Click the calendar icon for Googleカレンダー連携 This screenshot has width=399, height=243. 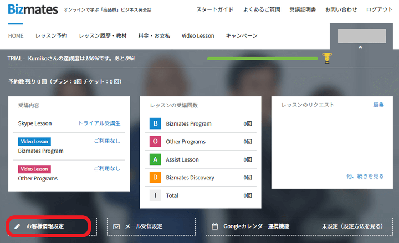click(x=215, y=226)
